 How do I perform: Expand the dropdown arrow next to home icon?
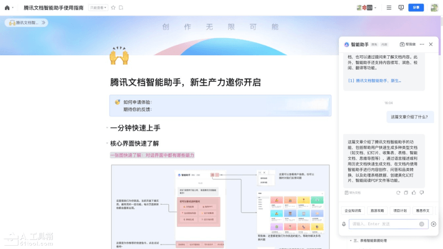13,8
